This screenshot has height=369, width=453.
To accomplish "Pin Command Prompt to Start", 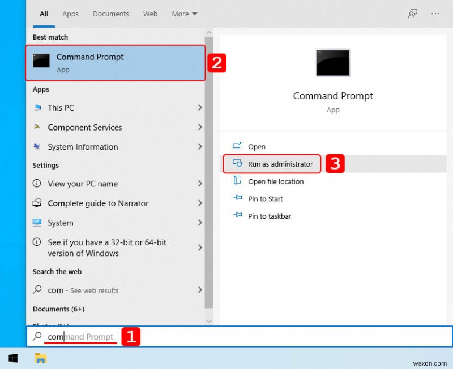I will coord(264,199).
